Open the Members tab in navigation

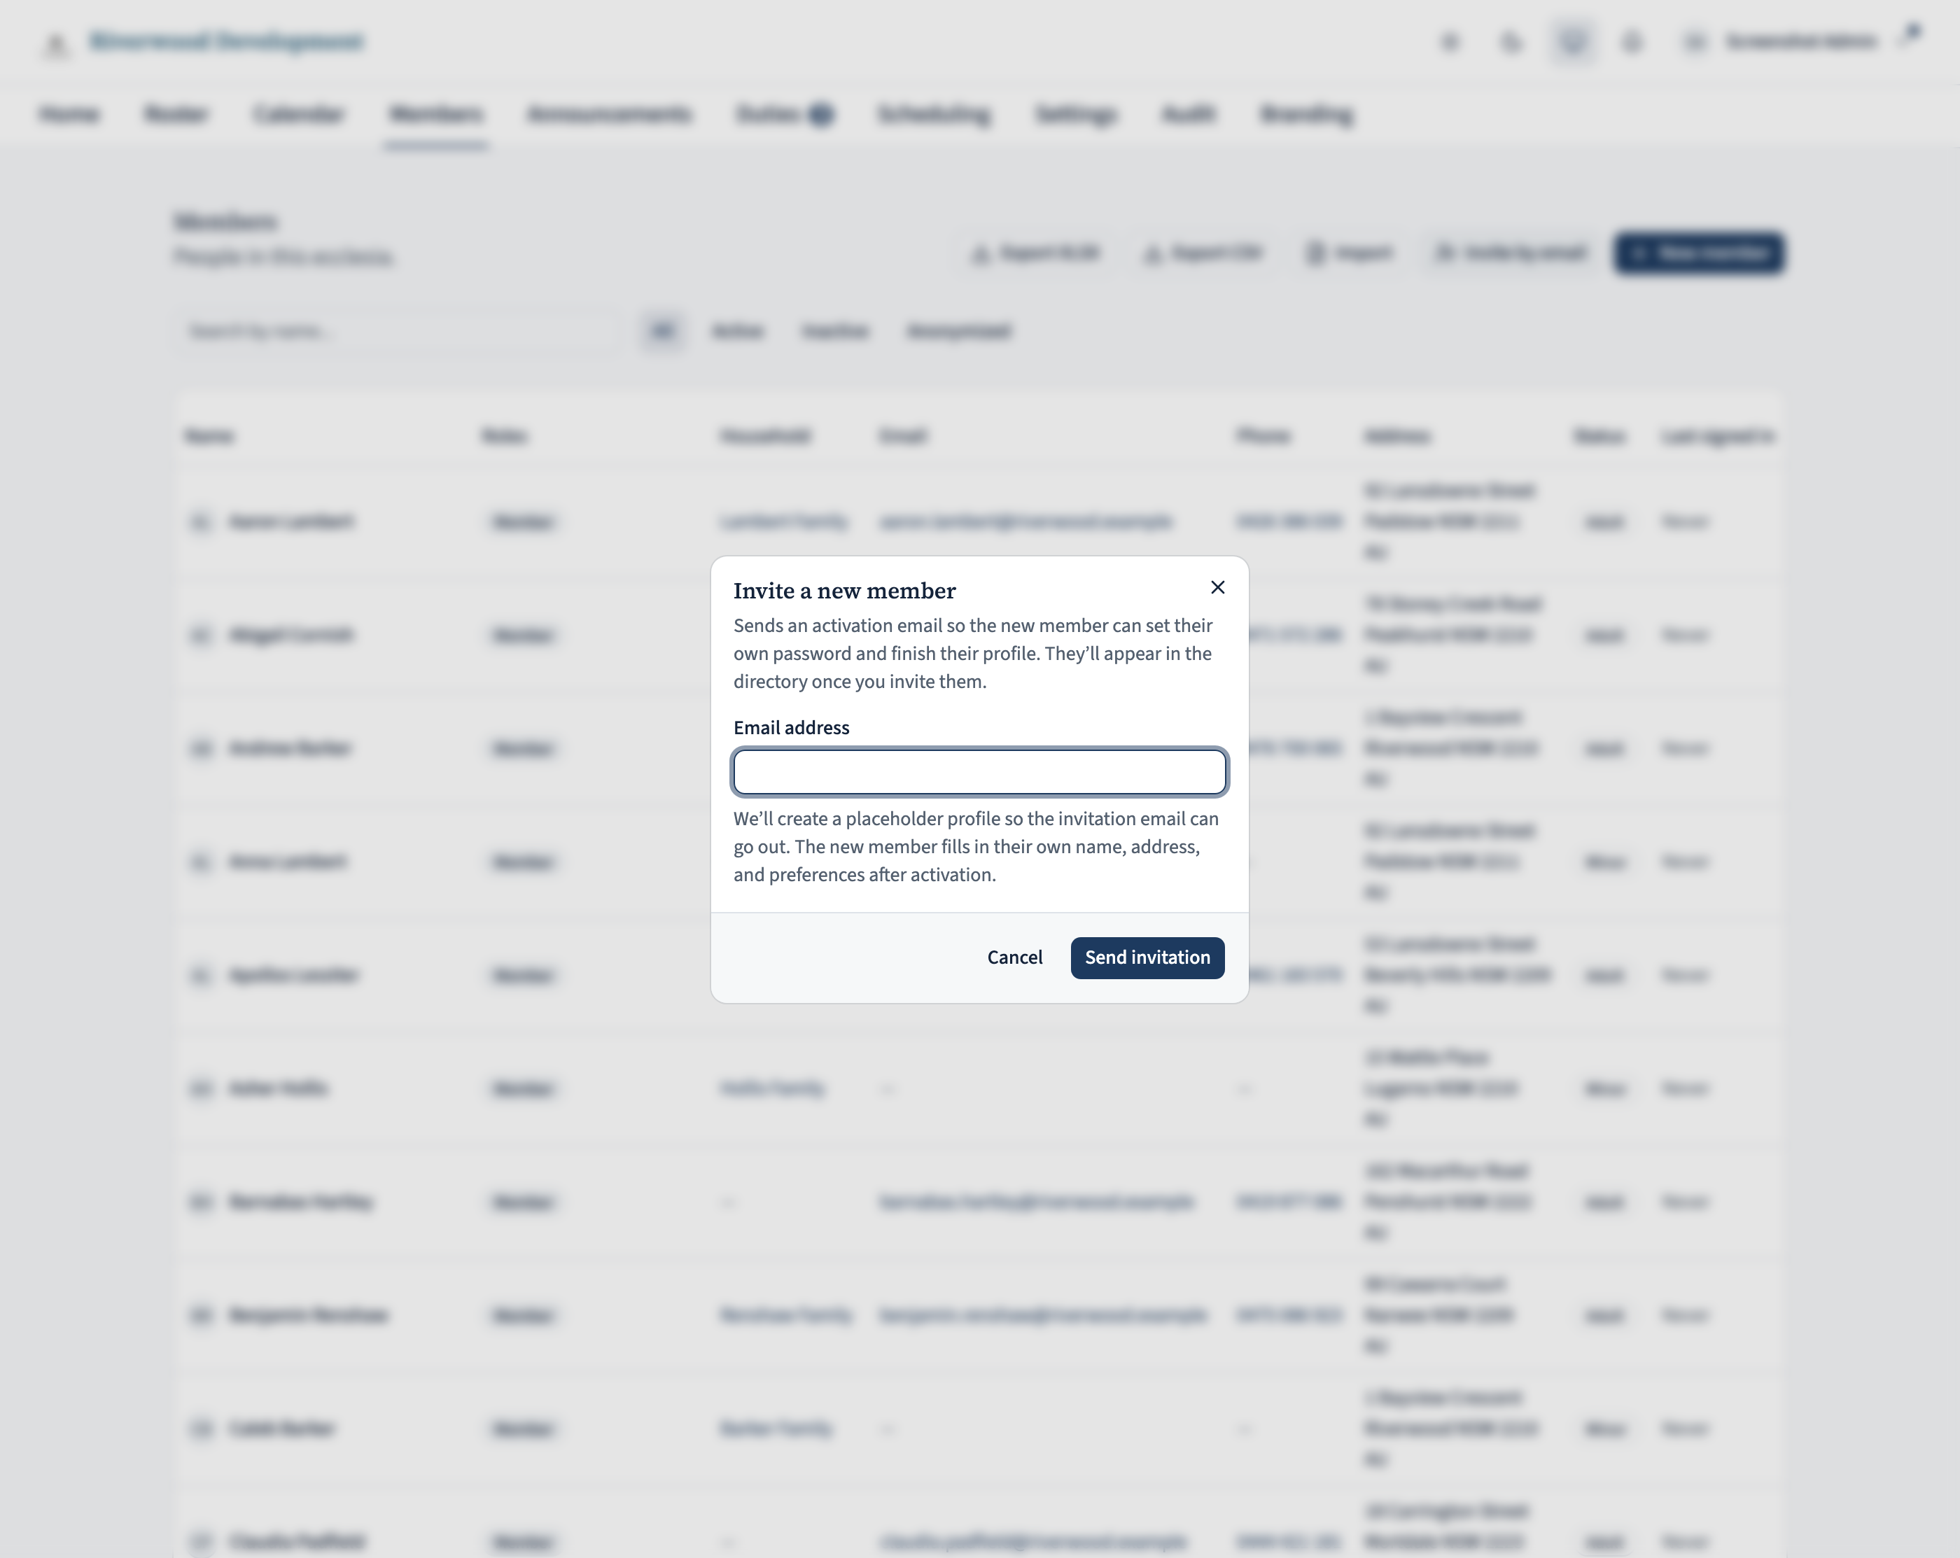(435, 115)
